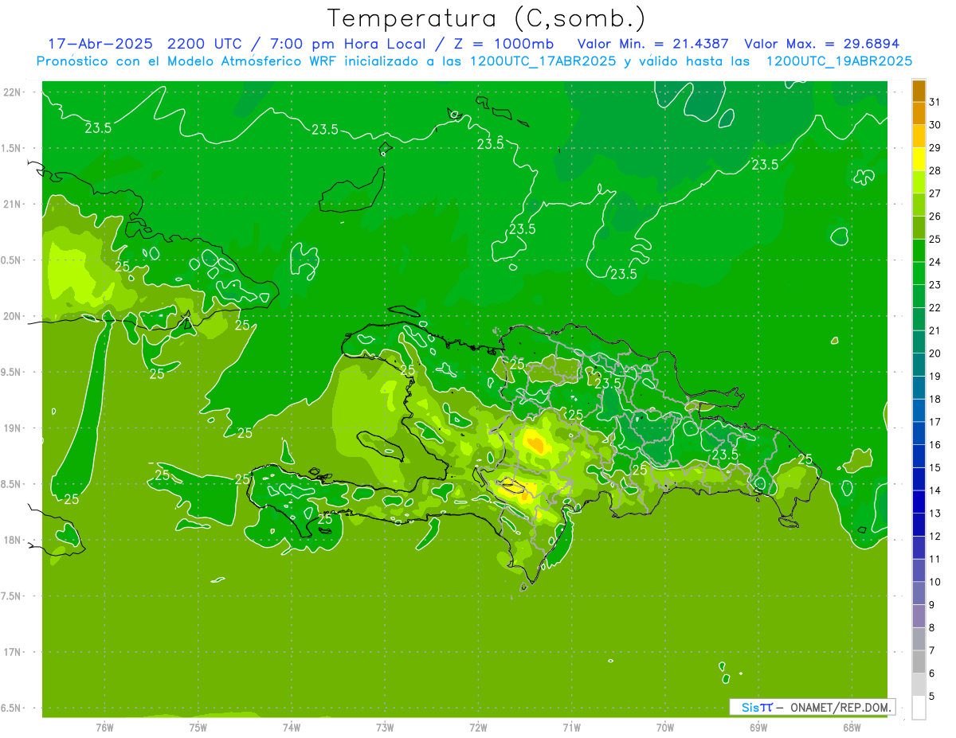Click the colorbar label '18'
This screenshot has height=738, width=956.
(x=935, y=399)
